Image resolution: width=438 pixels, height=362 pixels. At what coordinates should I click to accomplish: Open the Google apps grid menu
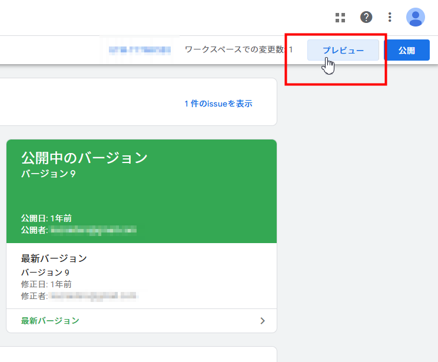[x=340, y=17]
